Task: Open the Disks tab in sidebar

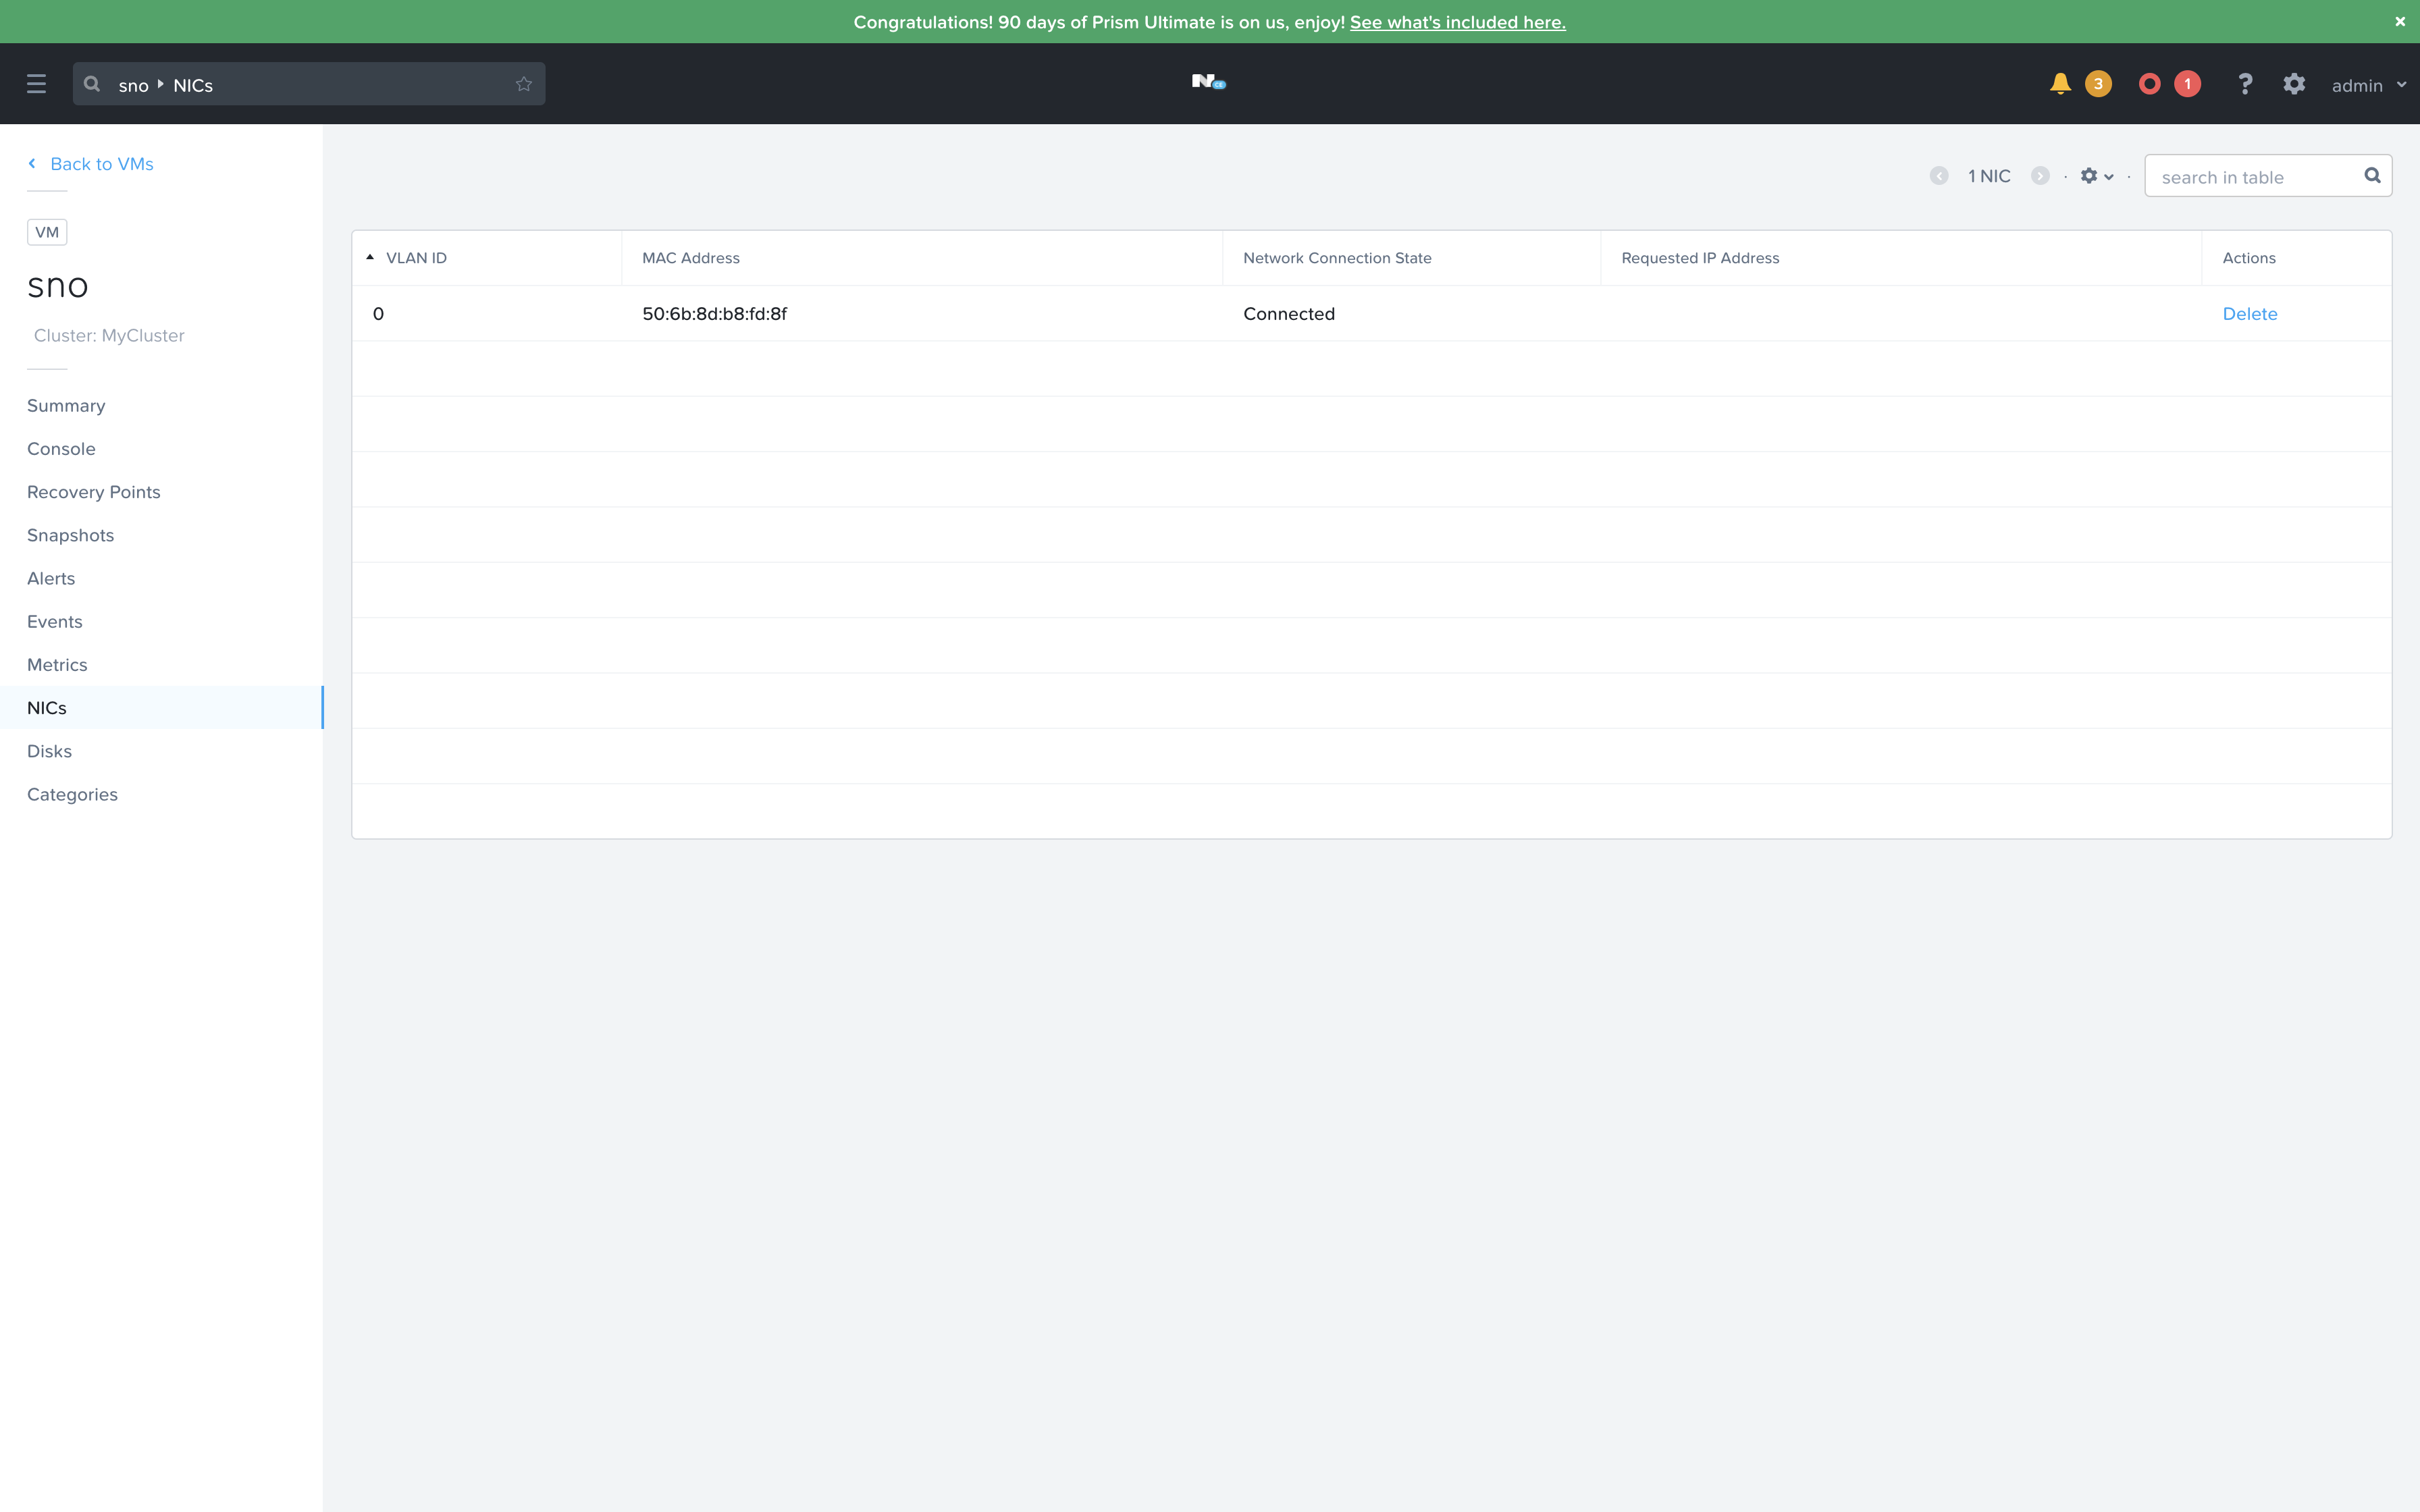Action: pyautogui.click(x=49, y=751)
